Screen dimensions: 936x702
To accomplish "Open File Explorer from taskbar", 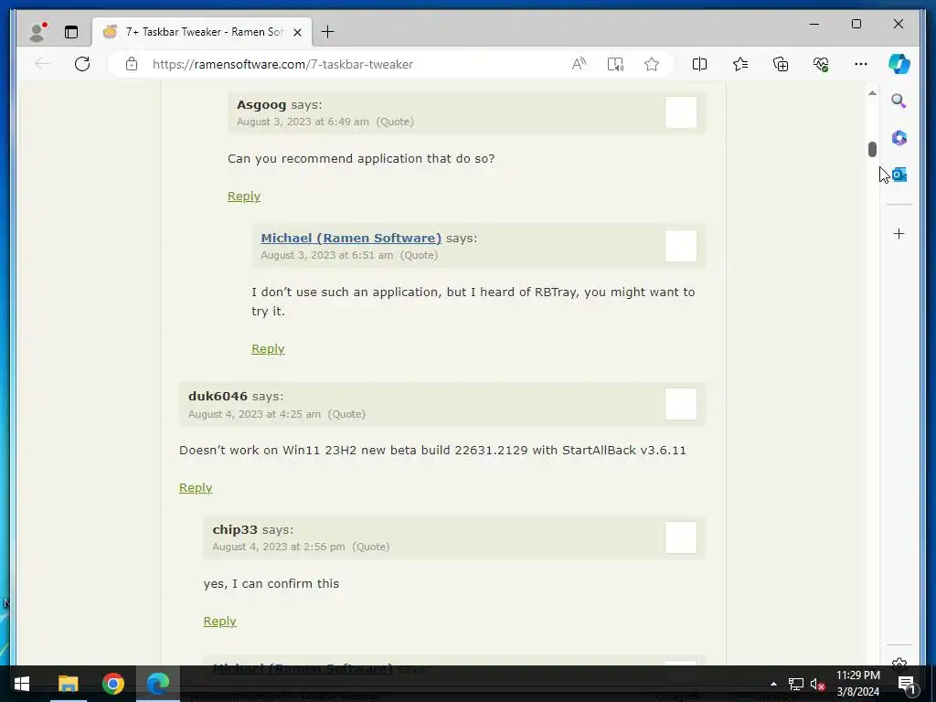I will coord(68,684).
